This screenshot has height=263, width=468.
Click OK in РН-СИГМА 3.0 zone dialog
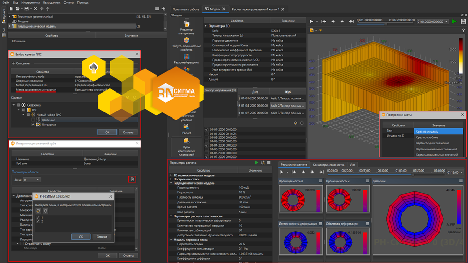[81, 237]
